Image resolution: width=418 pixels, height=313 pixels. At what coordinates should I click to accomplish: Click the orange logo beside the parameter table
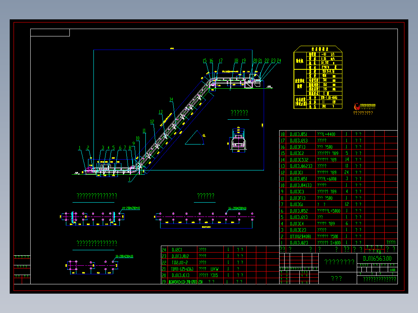(357, 107)
